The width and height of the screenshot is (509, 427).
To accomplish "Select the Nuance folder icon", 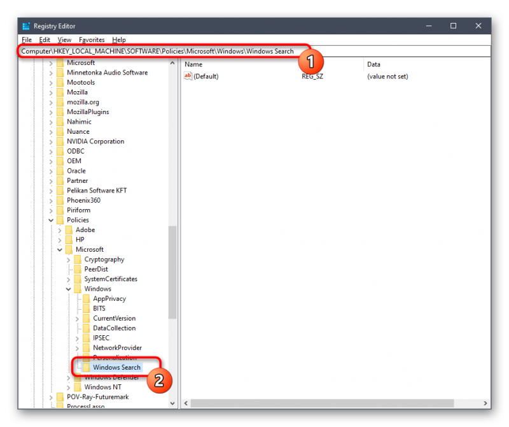I will [60, 131].
